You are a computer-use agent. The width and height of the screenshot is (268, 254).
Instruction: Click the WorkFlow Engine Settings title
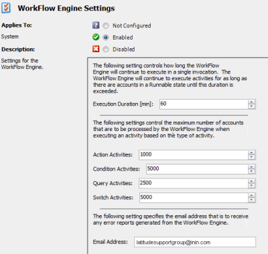66,8
